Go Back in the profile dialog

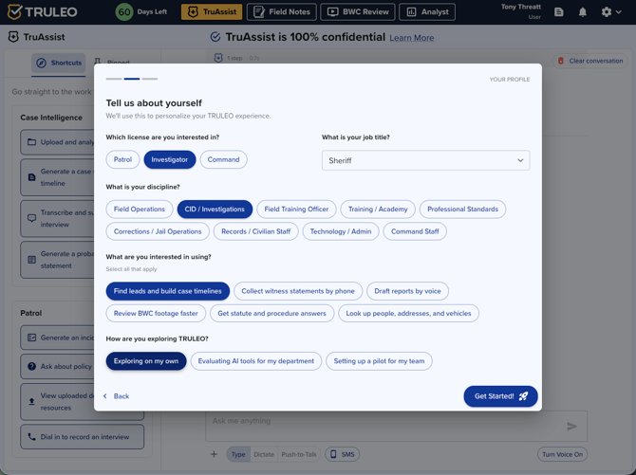click(x=116, y=396)
